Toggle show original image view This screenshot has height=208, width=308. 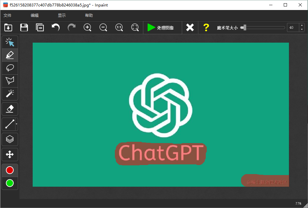click(40, 27)
